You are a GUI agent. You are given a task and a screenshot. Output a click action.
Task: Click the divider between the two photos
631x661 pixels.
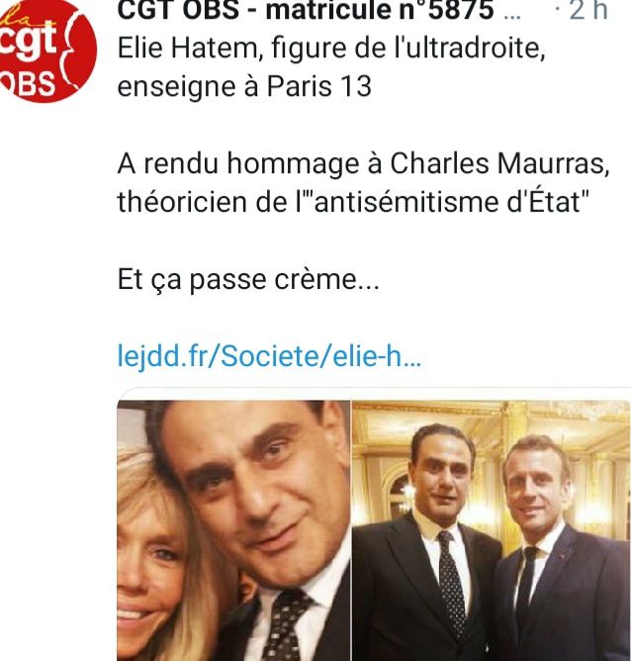[351, 530]
